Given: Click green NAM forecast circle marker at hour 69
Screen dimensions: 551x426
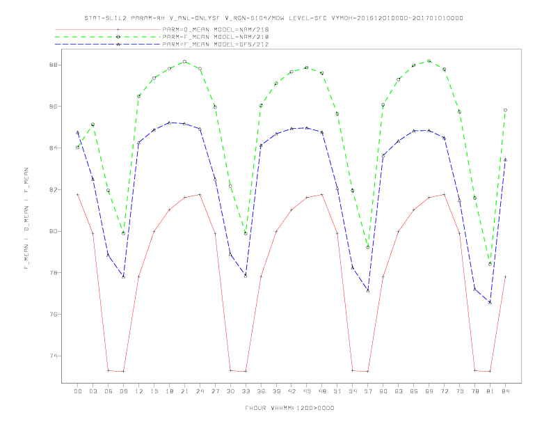Looking at the screenshot, I should (429, 61).
